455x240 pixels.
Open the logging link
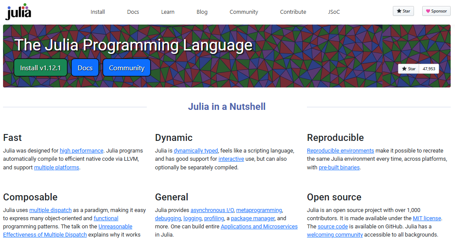193,218
